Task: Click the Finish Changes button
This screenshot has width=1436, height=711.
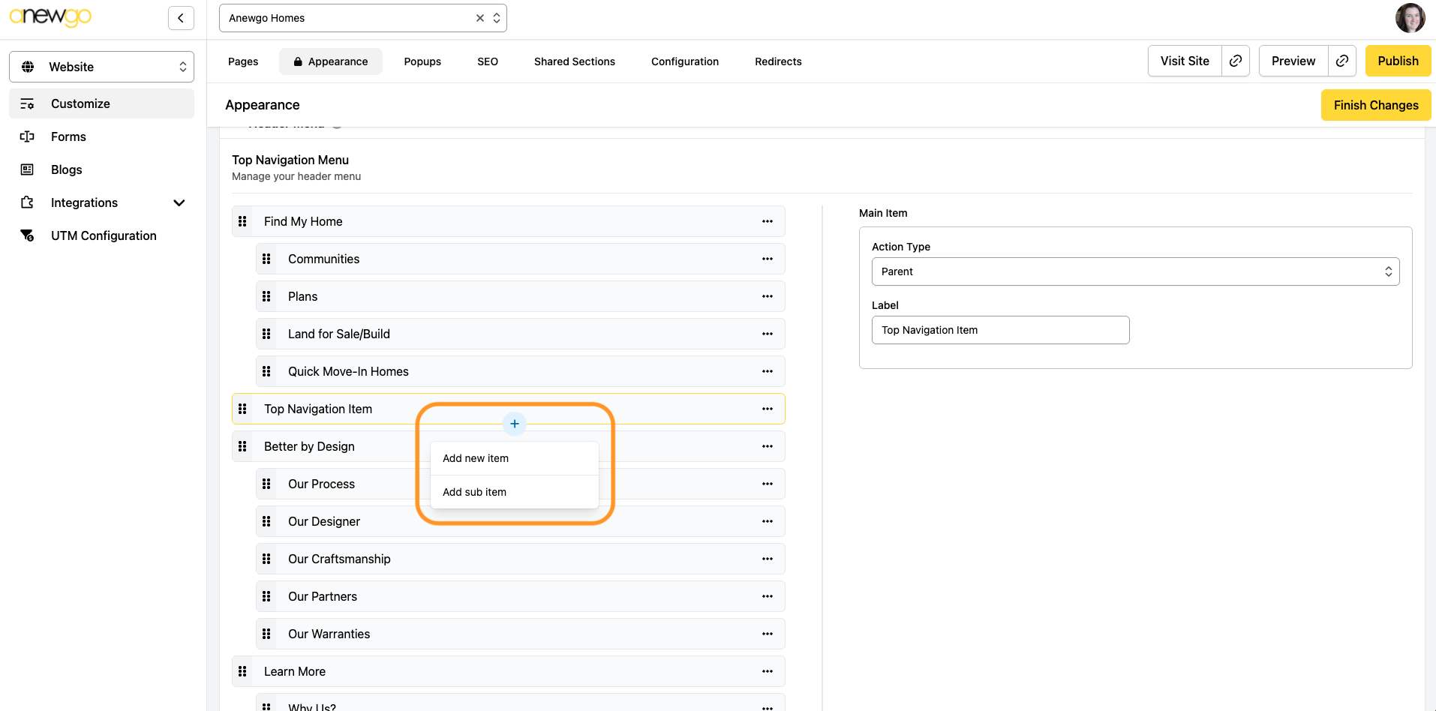Action: pos(1375,105)
